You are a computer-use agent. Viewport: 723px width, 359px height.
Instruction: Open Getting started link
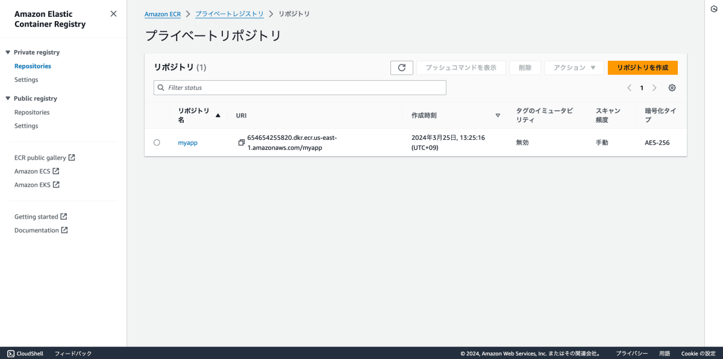pyautogui.click(x=40, y=217)
